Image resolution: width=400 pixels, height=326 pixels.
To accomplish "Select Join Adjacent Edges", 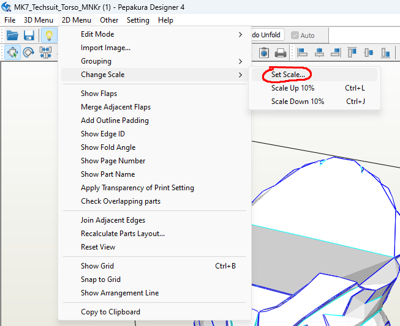I will pyautogui.click(x=154, y=220).
